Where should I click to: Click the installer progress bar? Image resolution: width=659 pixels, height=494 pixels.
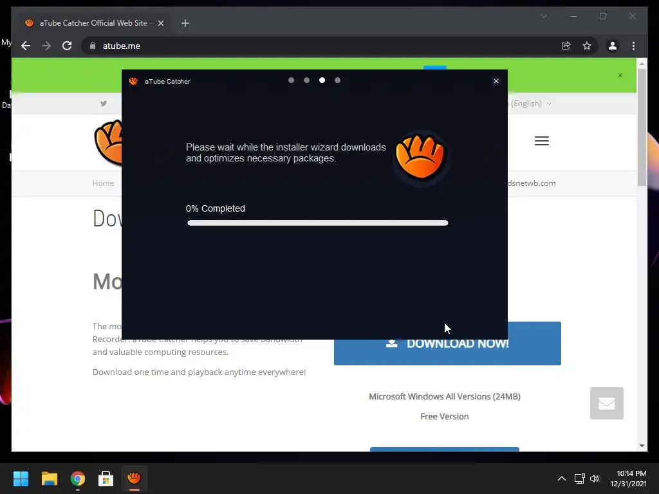318,223
